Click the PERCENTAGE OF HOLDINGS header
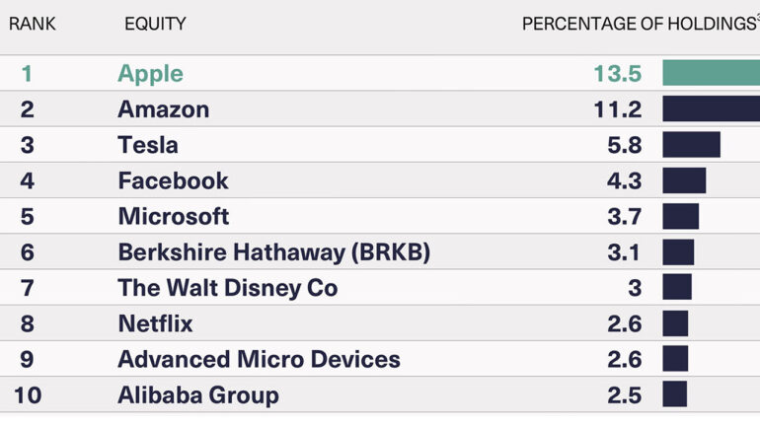This screenshot has height=427, width=760. [640, 24]
